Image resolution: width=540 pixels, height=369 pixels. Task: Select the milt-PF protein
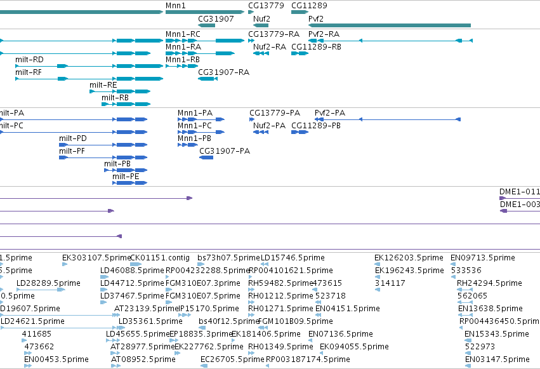tap(103, 158)
